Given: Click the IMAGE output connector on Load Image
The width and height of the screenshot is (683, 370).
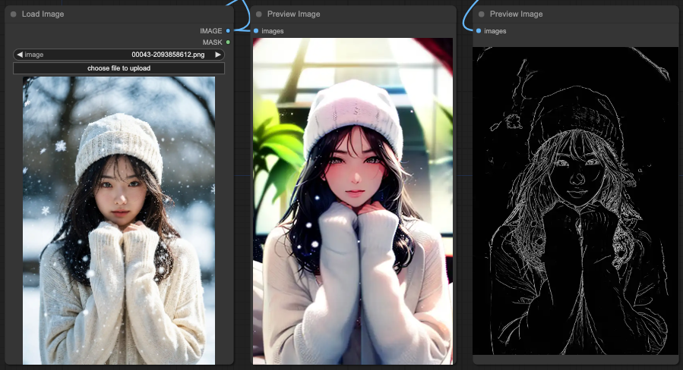Looking at the screenshot, I should coord(228,31).
